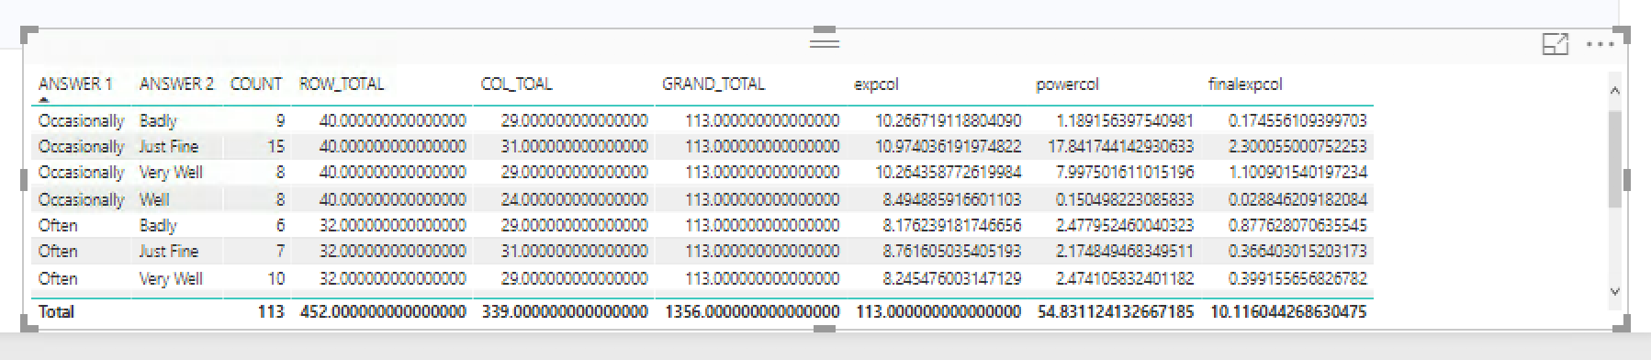Select the Occasionally cell in the Just Fine row
This screenshot has height=360, width=1651.
[81, 146]
